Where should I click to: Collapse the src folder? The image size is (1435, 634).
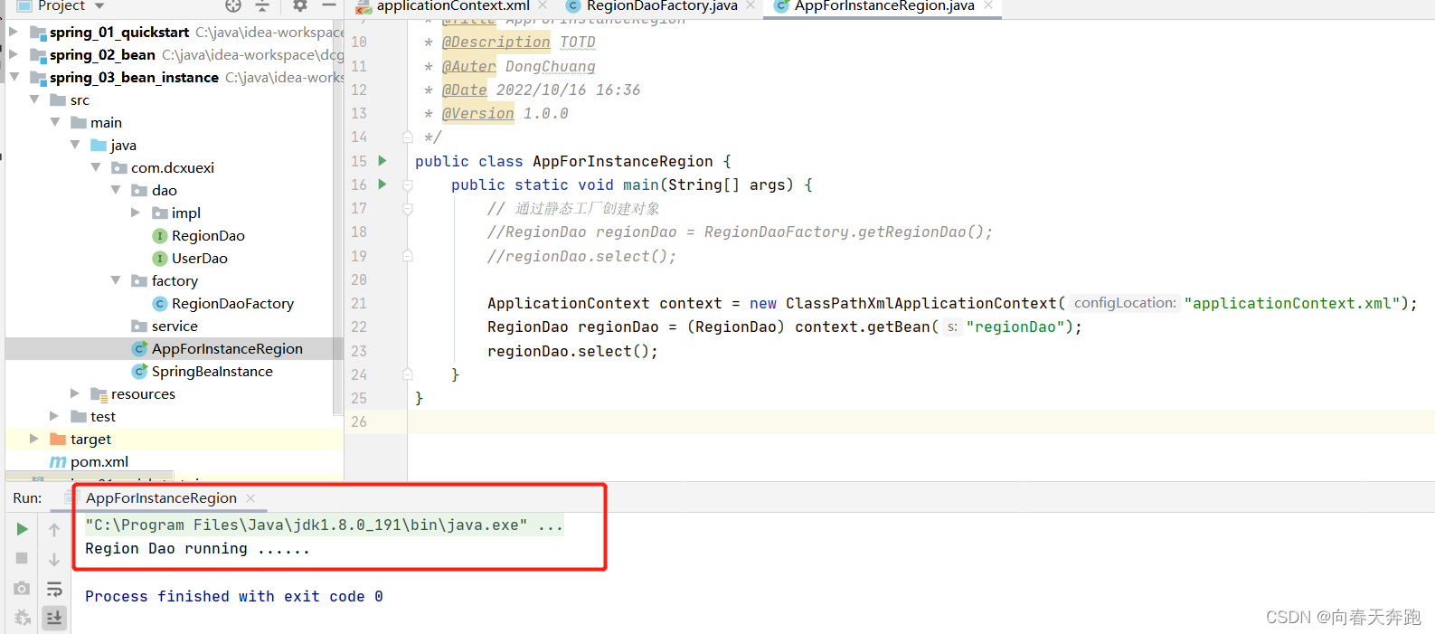pos(34,99)
